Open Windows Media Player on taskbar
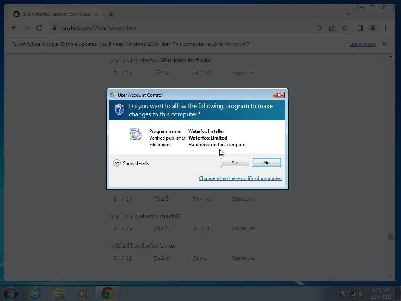Image resolution: width=401 pixels, height=301 pixels. (83, 293)
